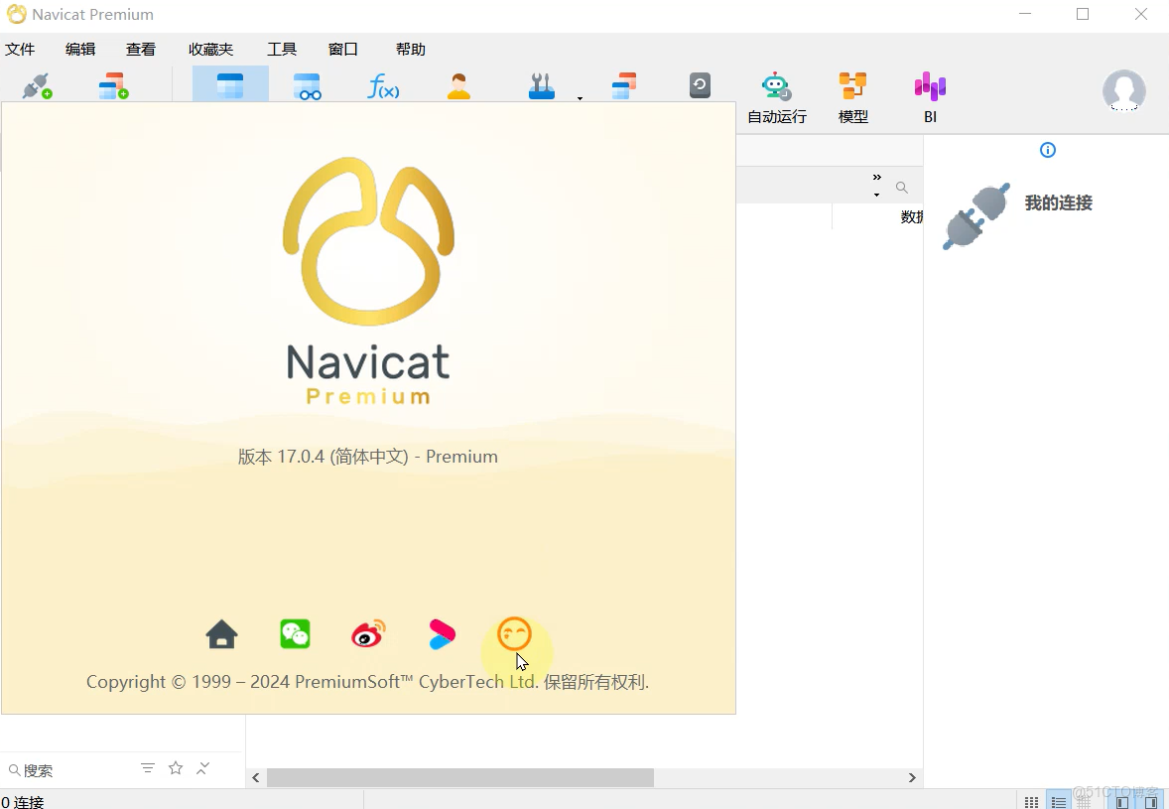The height and width of the screenshot is (809, 1169).
Task: Expand the chevron above the search box
Action: pos(876,176)
